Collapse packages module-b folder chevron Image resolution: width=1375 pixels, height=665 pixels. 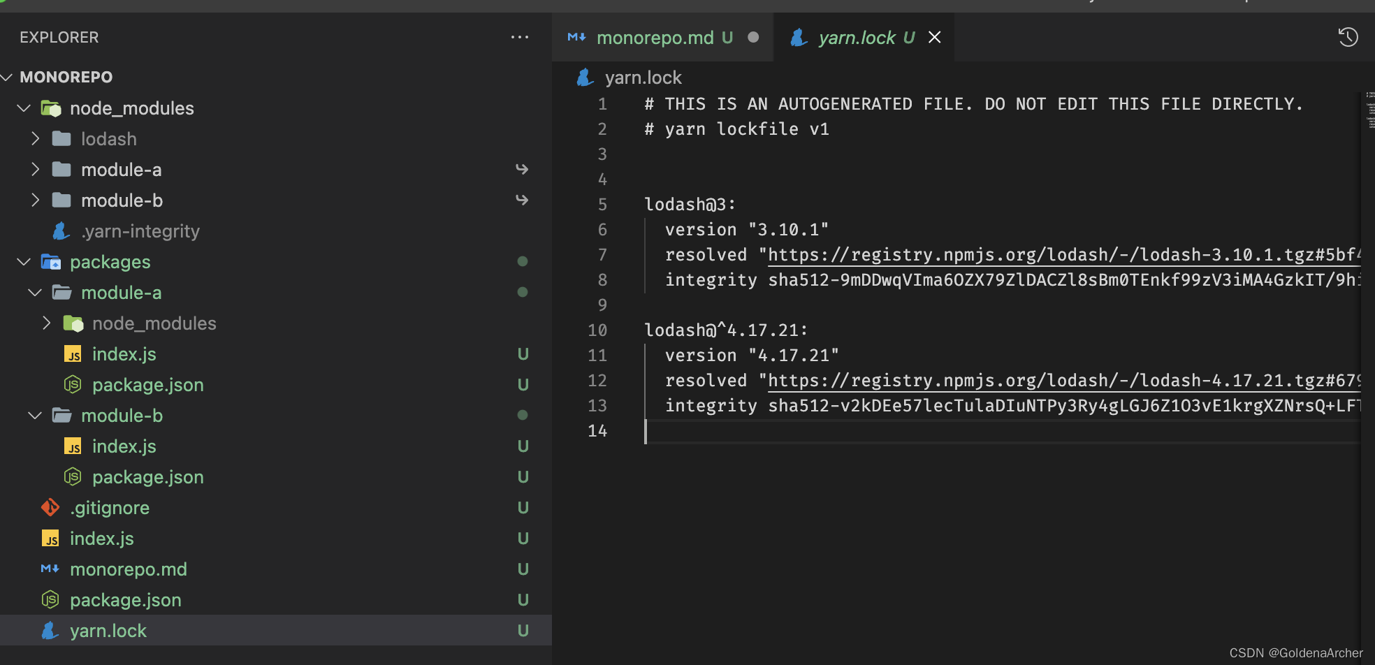pos(34,416)
